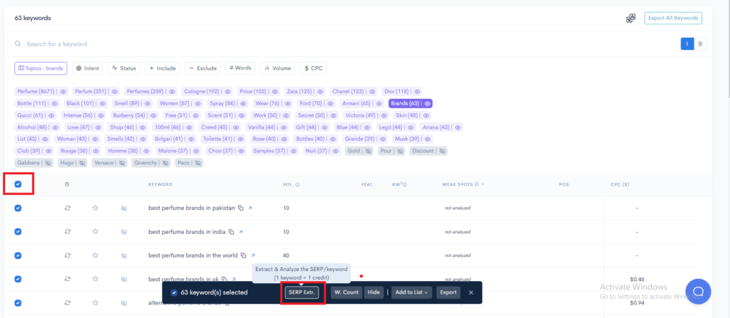This screenshot has width=730, height=318.
Task: Hide the 'best perfume brands in india' keyword
Action: click(x=124, y=232)
